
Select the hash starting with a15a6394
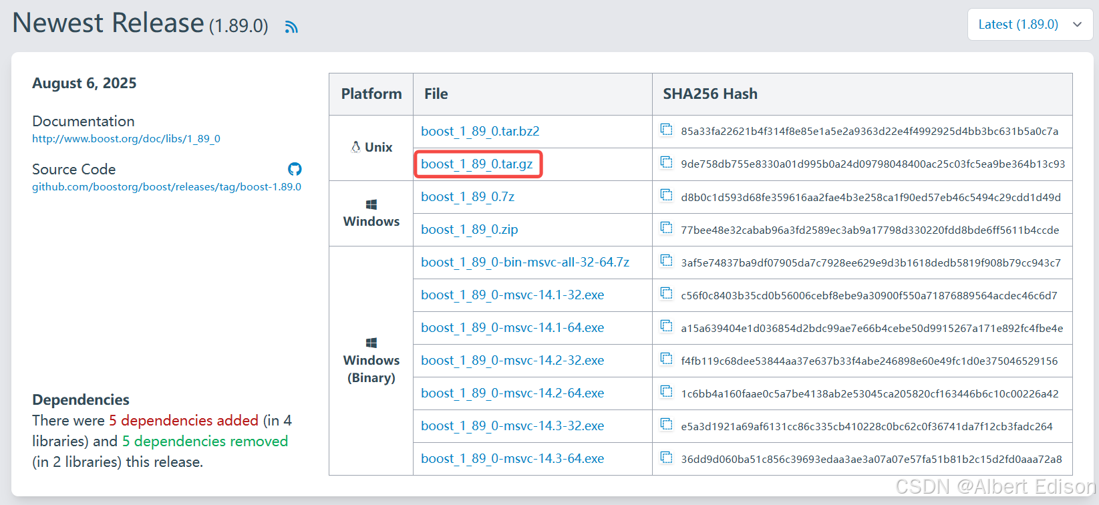tap(872, 328)
